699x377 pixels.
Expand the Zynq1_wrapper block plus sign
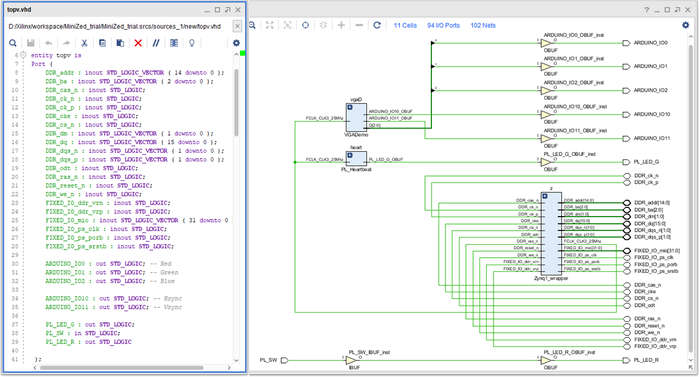coord(545,197)
